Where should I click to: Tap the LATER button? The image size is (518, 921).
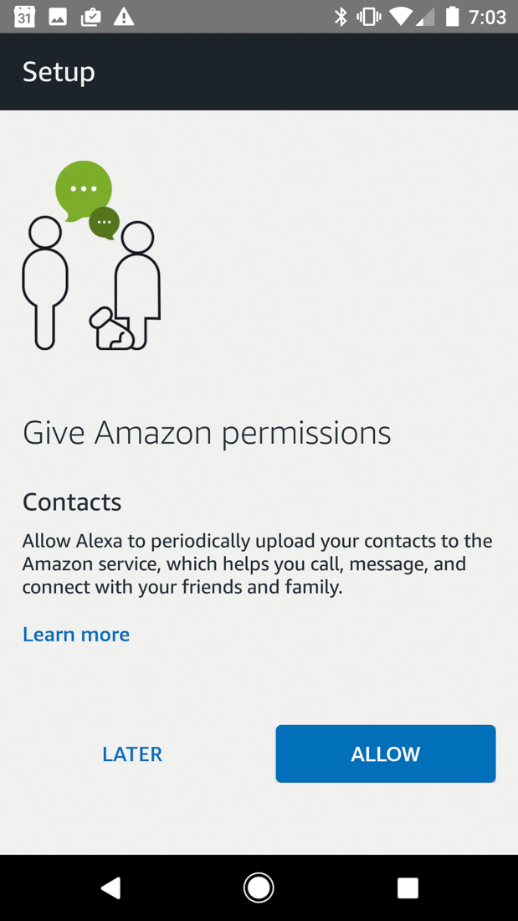click(x=132, y=754)
